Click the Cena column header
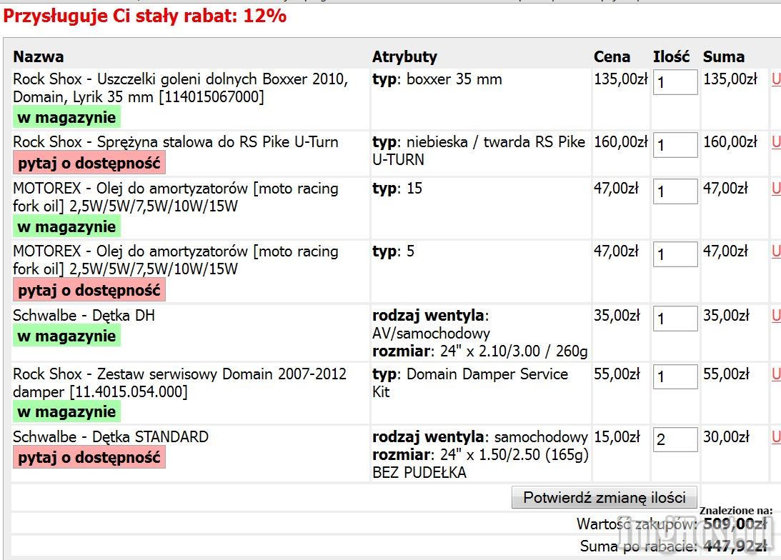Image resolution: width=781 pixels, height=560 pixels. pyautogui.click(x=612, y=56)
